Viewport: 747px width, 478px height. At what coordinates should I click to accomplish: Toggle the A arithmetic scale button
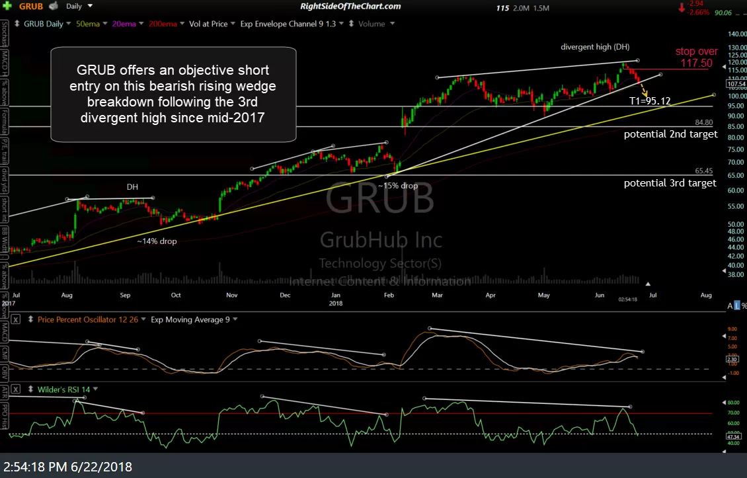[730, 306]
